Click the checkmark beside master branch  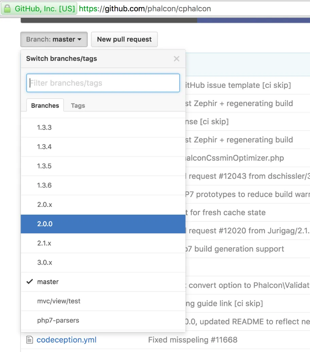pos(30,281)
